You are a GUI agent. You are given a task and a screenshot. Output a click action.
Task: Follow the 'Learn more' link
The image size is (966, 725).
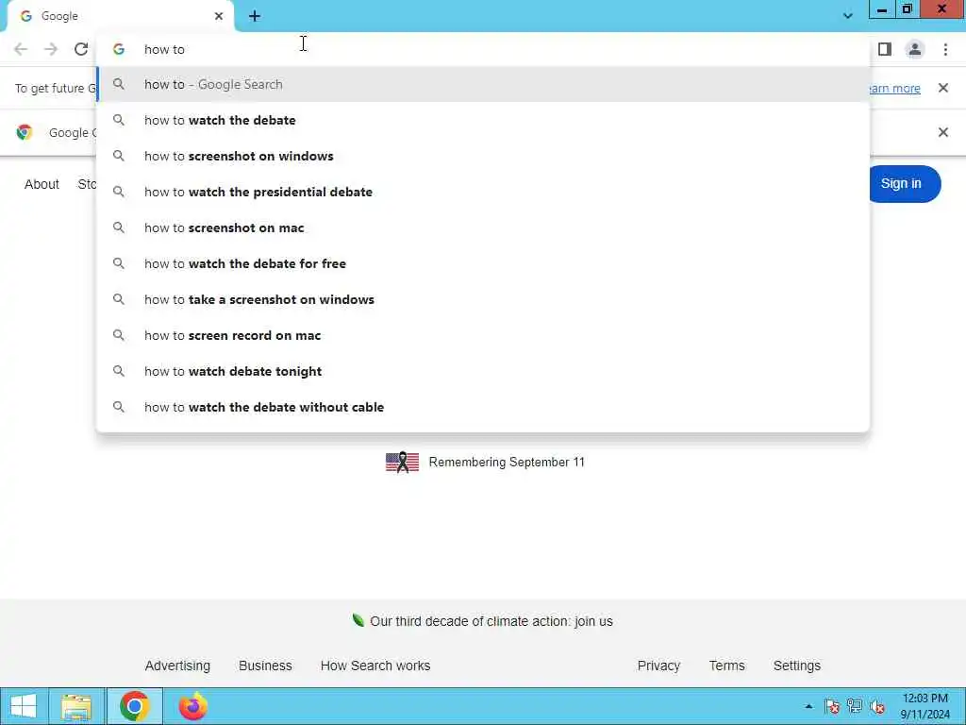pos(894,88)
